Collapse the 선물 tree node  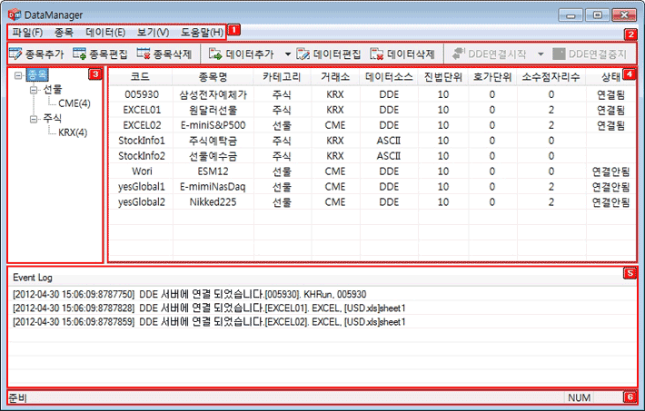coord(34,90)
